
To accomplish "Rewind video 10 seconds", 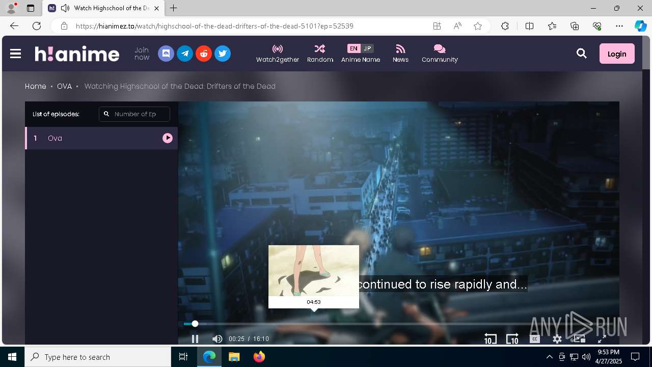I will (x=490, y=339).
